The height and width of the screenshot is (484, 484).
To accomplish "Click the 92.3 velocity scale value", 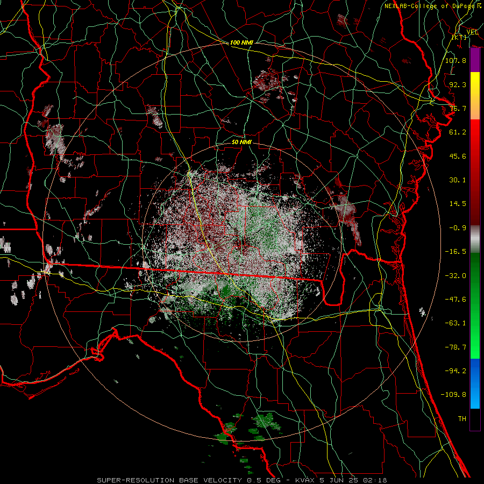I will [458, 84].
